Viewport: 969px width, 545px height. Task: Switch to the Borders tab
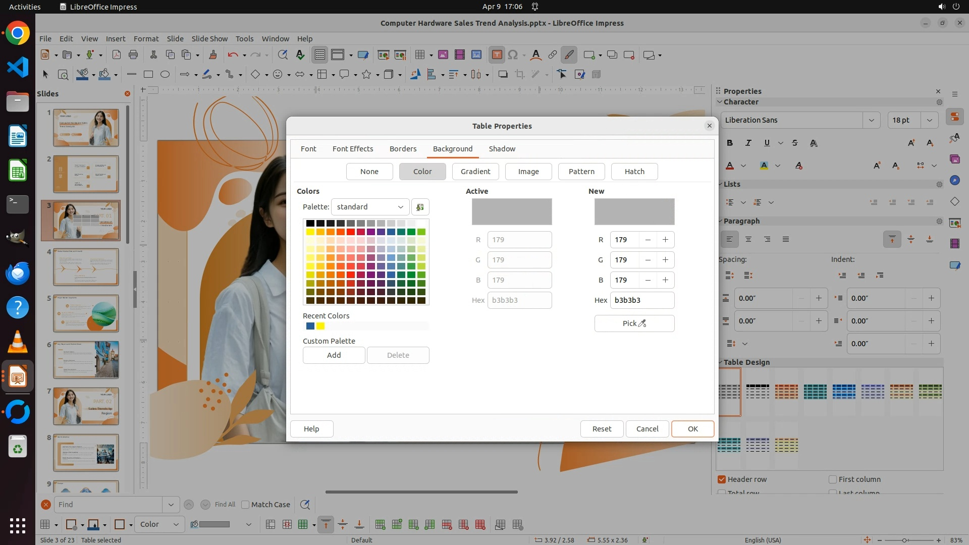403,149
